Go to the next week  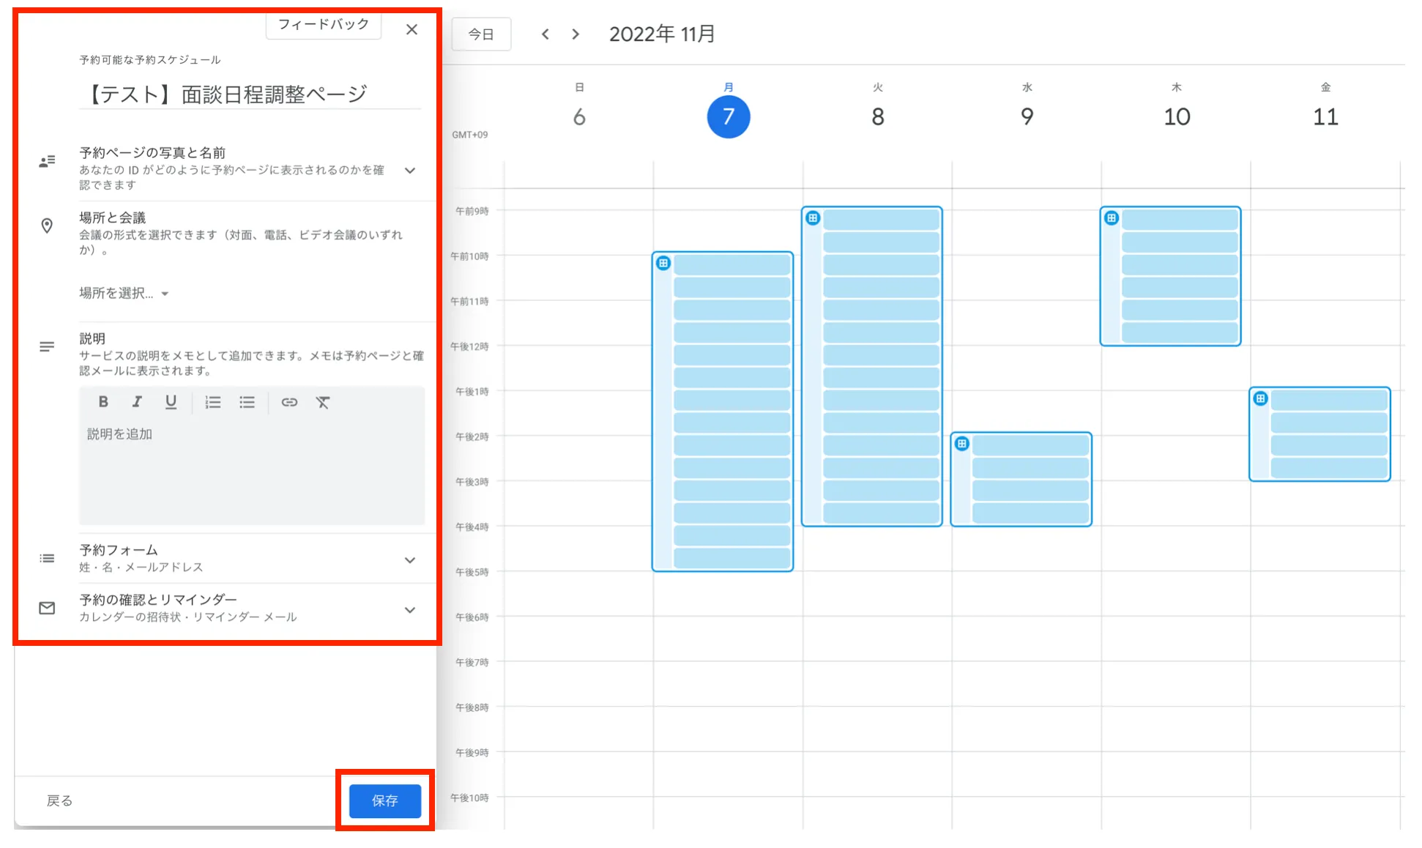(x=576, y=34)
